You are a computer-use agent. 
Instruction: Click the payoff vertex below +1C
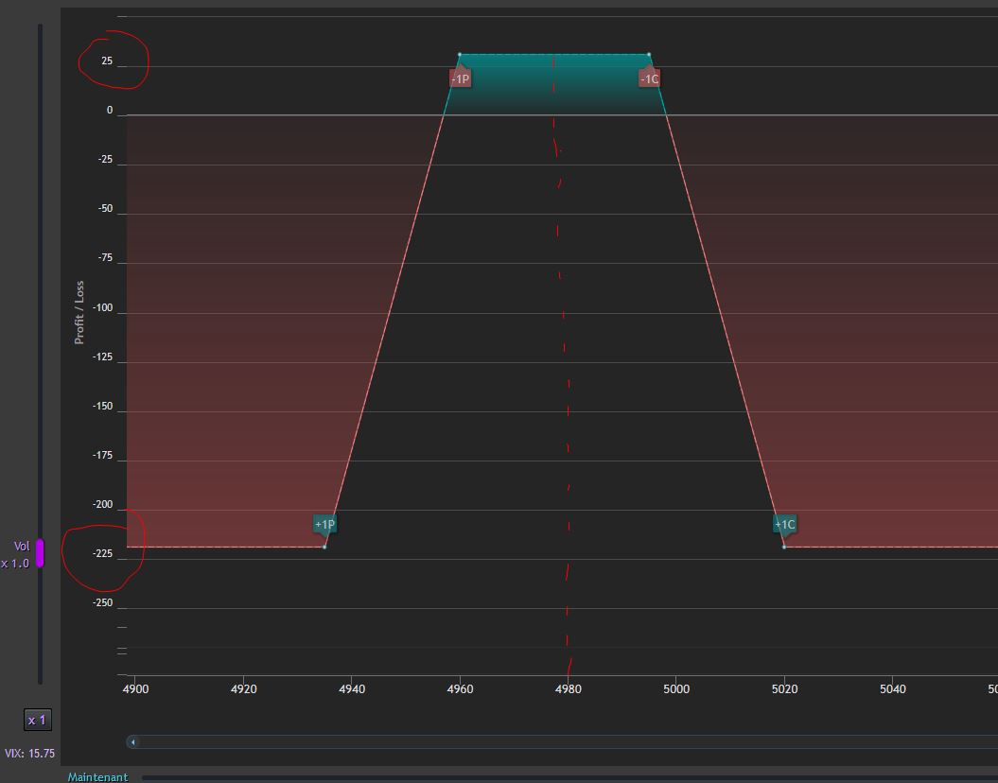pyautogui.click(x=783, y=547)
